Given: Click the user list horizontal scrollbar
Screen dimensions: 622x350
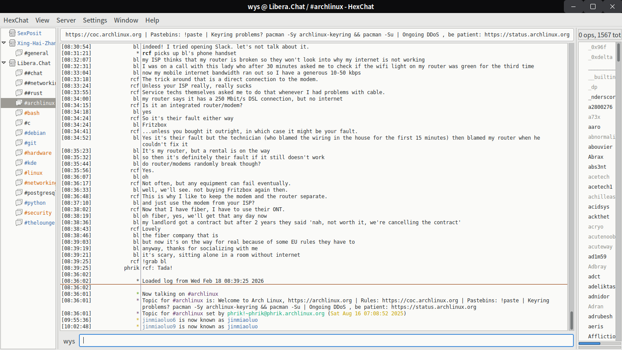Looking at the screenshot, I should pyautogui.click(x=589, y=344).
